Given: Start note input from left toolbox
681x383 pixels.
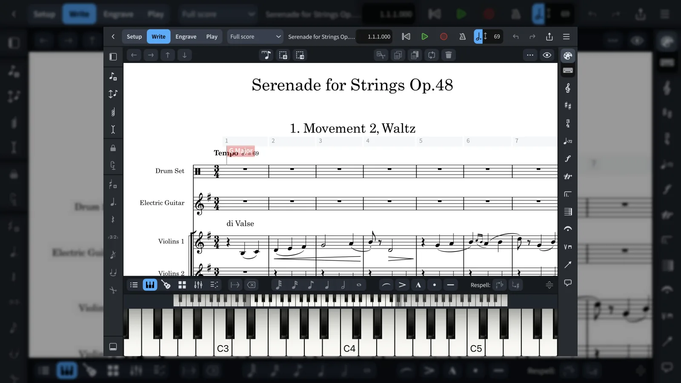Looking at the screenshot, I should coord(113,76).
